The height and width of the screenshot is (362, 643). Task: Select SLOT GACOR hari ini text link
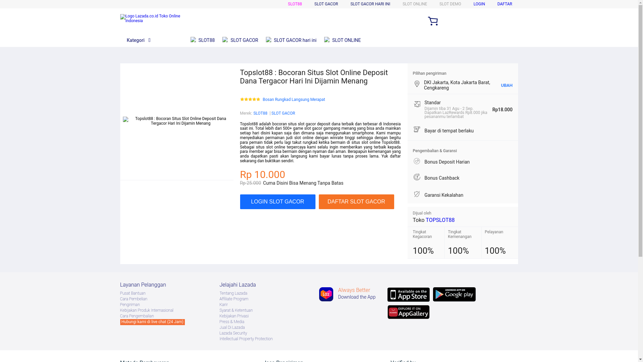pos(295,40)
